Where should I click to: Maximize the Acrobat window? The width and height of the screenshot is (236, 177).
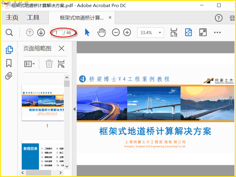(219, 5)
